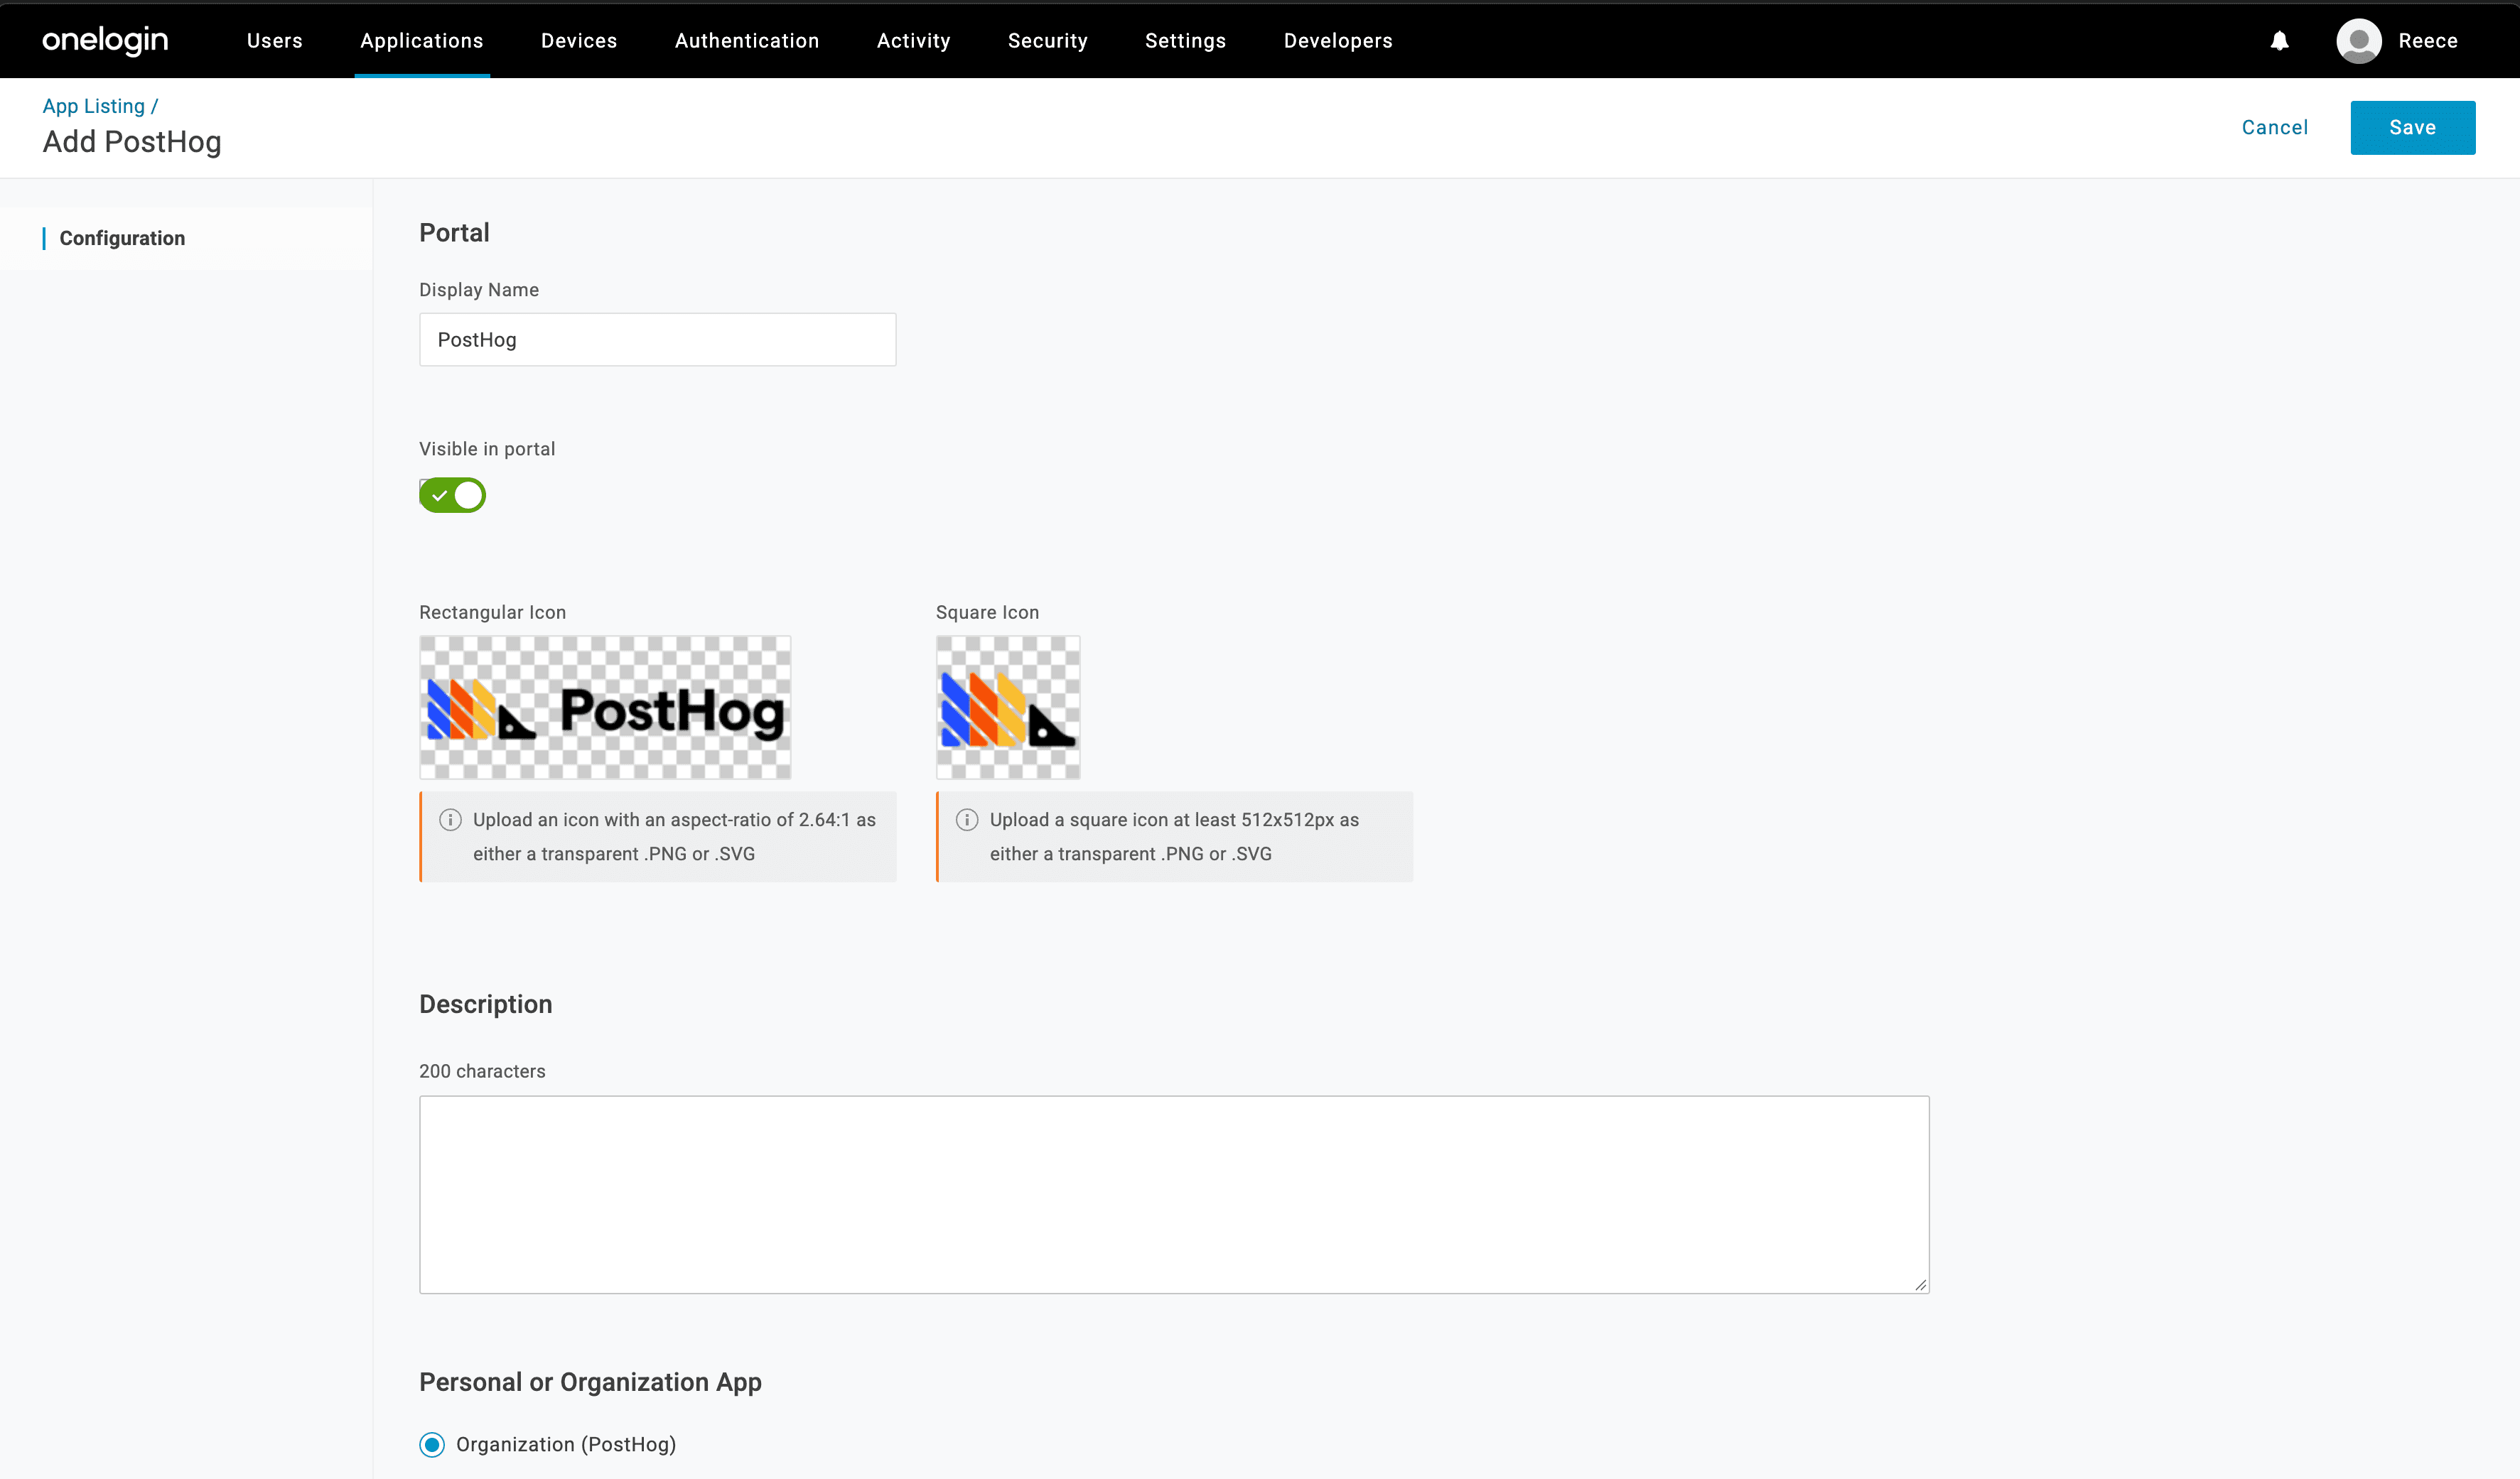Viewport: 2520px width, 1479px height.
Task: Open the Security menu
Action: pyautogui.click(x=1047, y=41)
